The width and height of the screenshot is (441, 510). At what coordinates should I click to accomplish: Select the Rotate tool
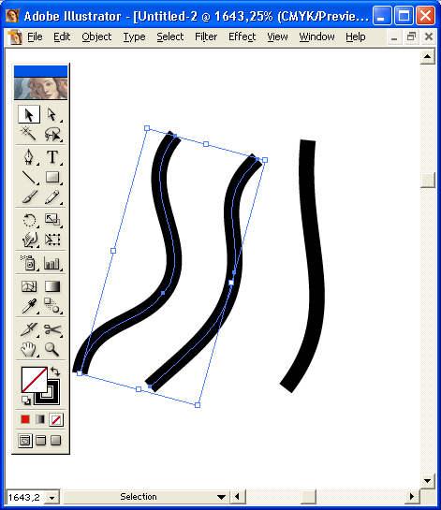click(x=29, y=220)
